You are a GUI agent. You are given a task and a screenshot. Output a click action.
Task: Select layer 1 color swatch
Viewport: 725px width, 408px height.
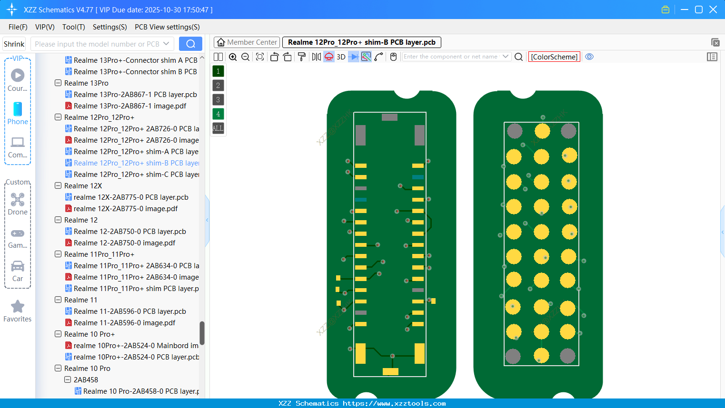click(218, 70)
